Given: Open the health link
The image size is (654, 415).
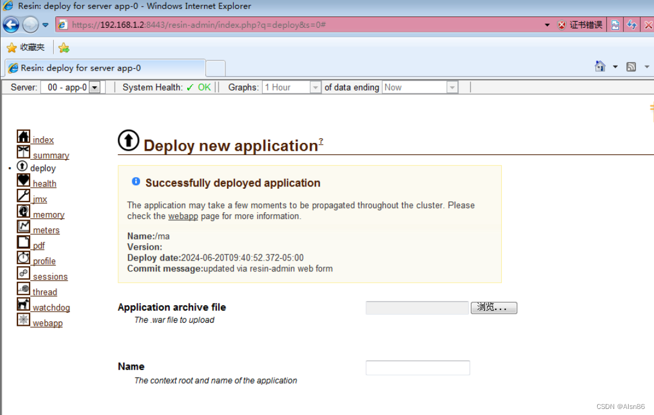Looking at the screenshot, I should pyautogui.click(x=44, y=184).
